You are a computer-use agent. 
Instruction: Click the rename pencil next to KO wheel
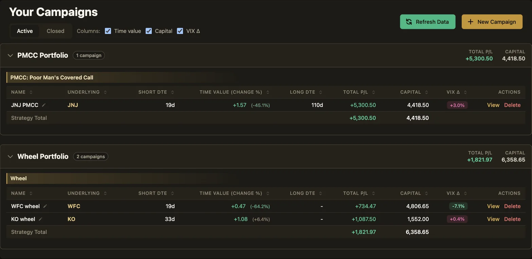[x=40, y=219]
